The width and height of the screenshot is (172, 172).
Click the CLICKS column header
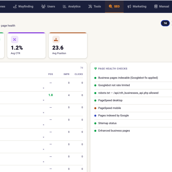[79, 74]
